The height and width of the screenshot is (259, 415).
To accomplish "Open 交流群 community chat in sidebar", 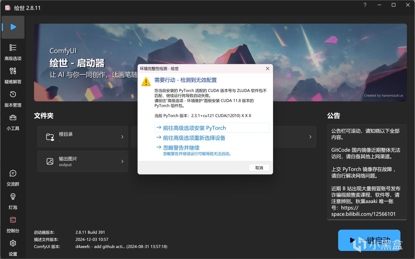I will pyautogui.click(x=13, y=178).
